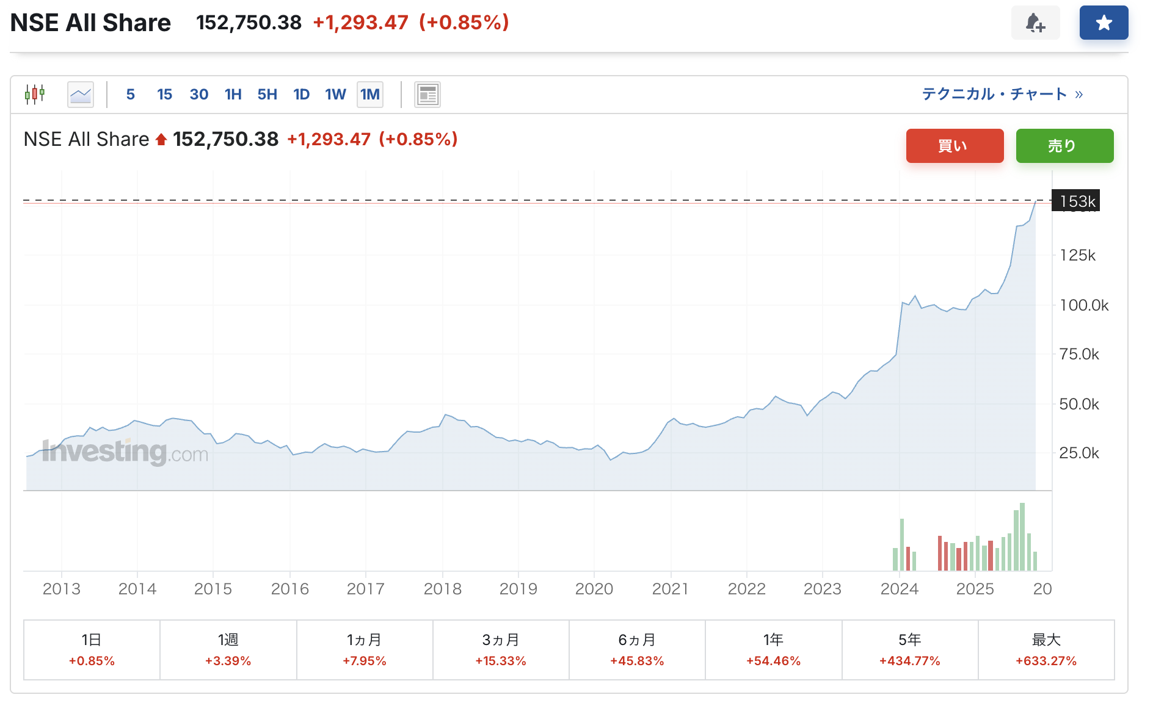
Task: Show the 最大 full history range
Action: click(1046, 650)
